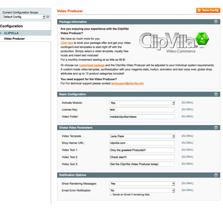Open the Activate Module dropdown

tap(142, 103)
